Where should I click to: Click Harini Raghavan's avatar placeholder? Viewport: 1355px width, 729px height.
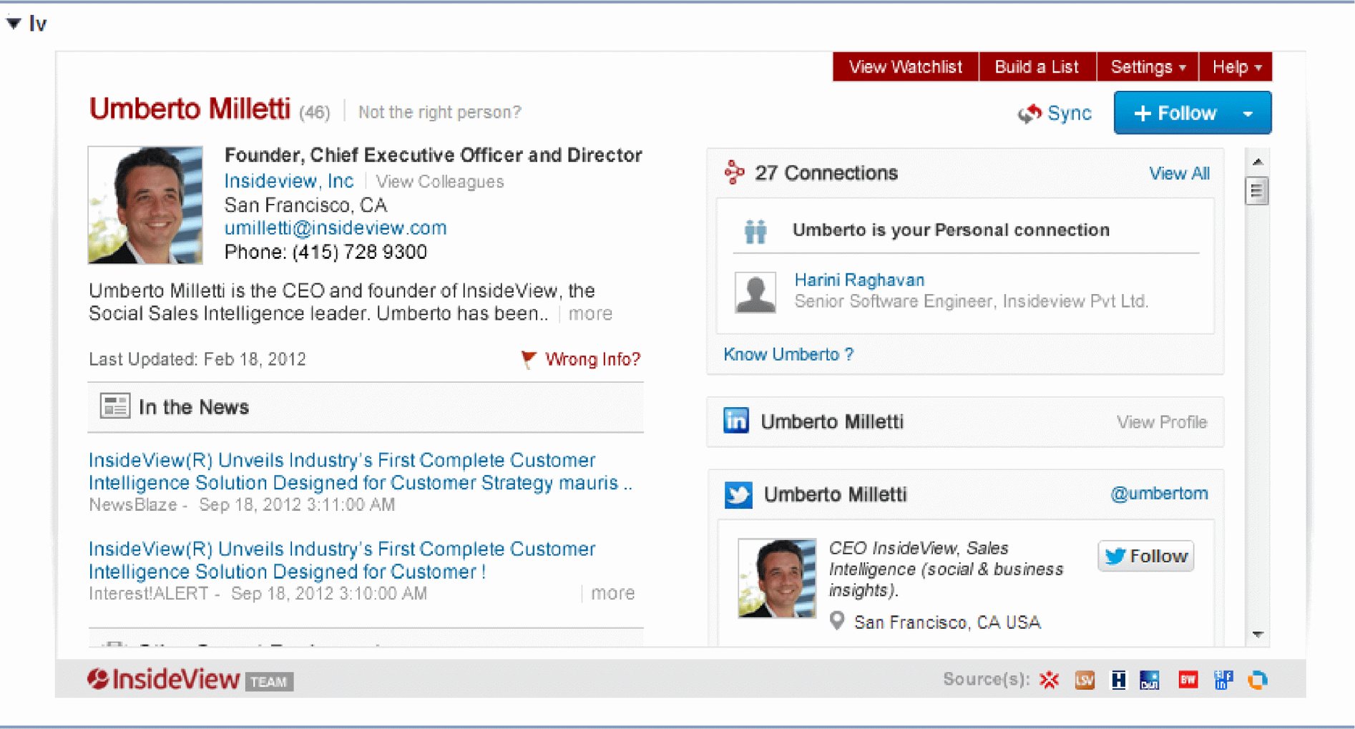pos(755,292)
